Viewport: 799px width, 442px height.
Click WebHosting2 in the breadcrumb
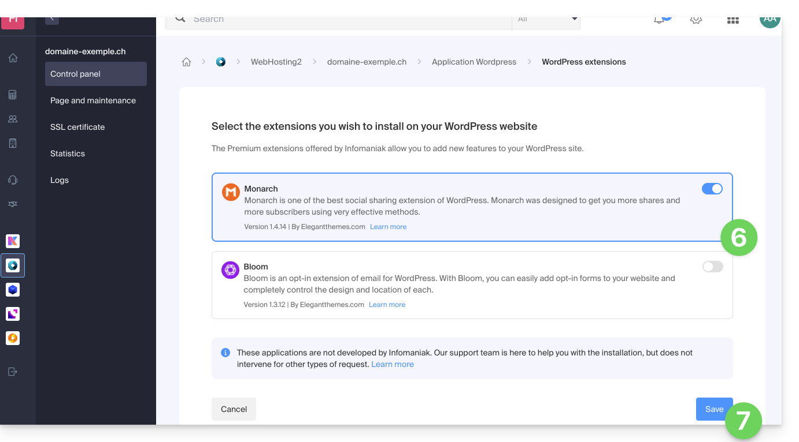276,62
